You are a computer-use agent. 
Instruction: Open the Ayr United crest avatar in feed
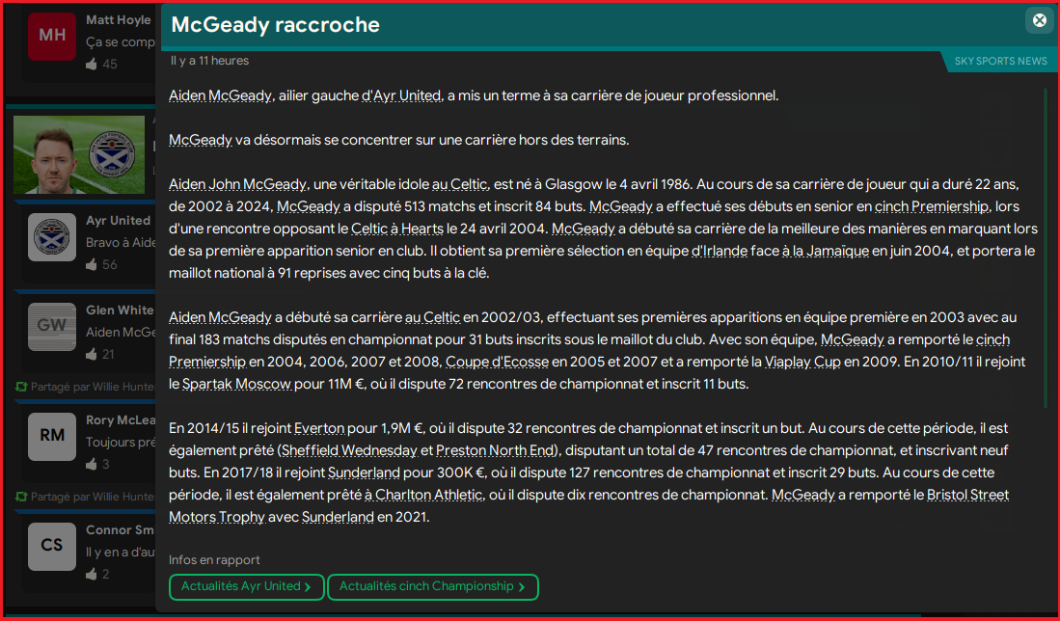coord(52,237)
